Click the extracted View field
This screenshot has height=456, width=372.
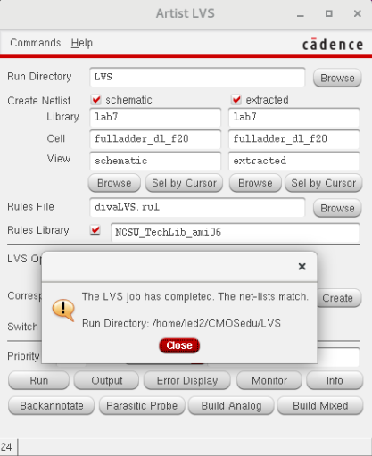pos(294,161)
